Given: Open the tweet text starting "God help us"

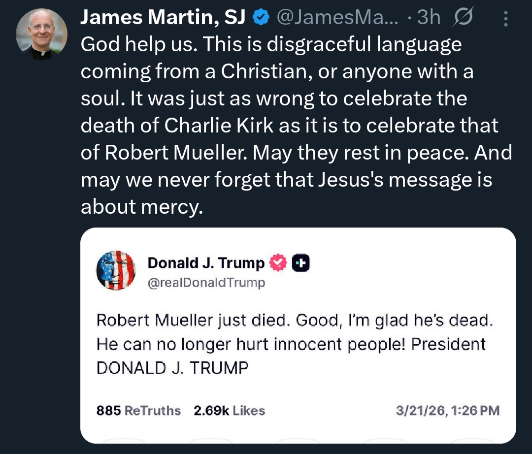Looking at the screenshot, I should point(271,45).
